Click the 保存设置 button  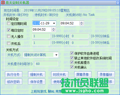(37, 82)
